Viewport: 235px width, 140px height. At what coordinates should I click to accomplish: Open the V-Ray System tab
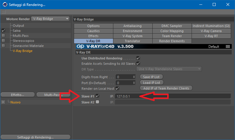[133, 36]
